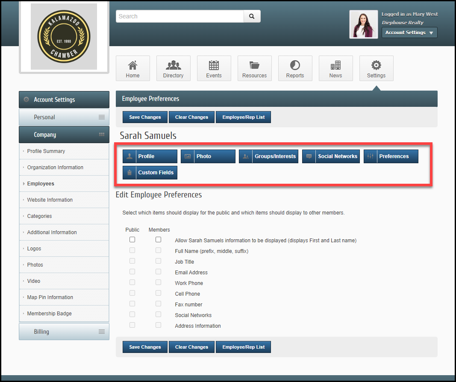Image resolution: width=456 pixels, height=382 pixels.
Task: Open the Custom Fields tab
Action: click(x=150, y=173)
